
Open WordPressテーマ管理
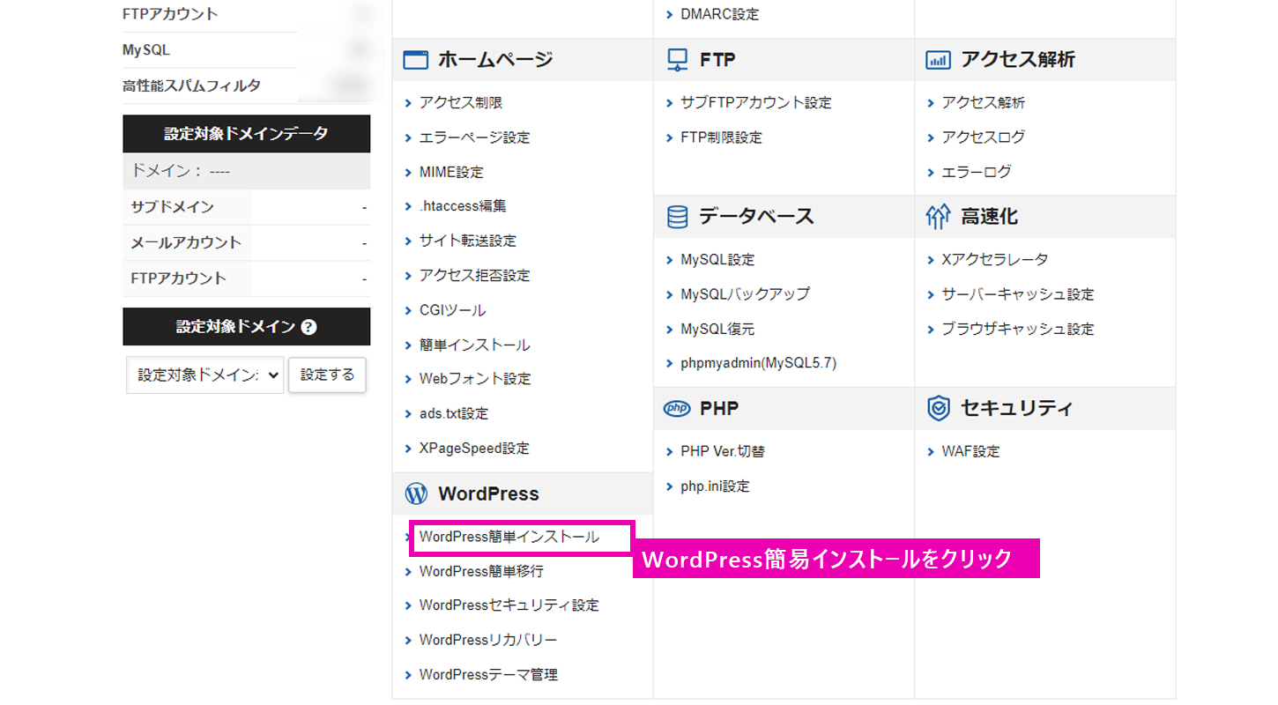(488, 675)
